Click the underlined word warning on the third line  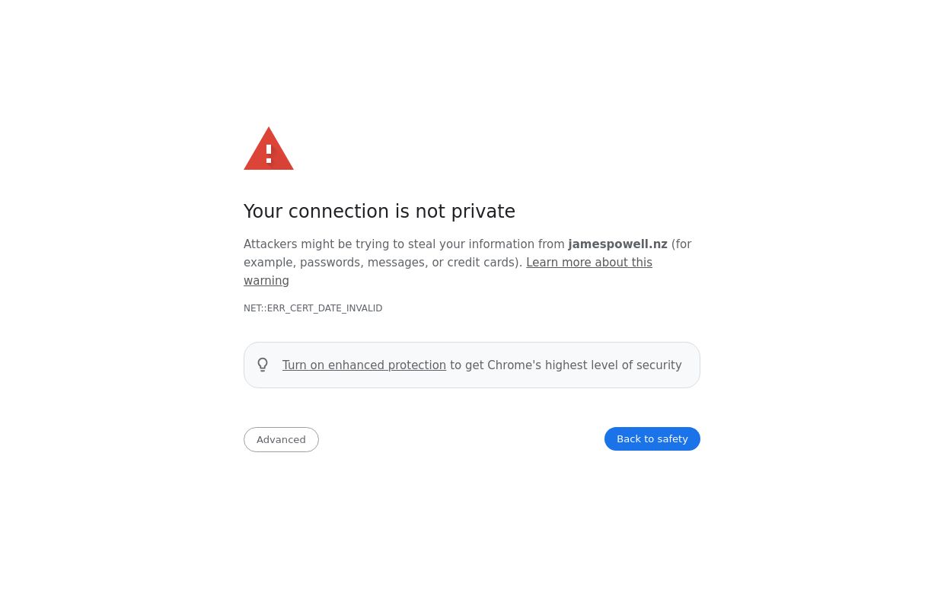click(266, 281)
